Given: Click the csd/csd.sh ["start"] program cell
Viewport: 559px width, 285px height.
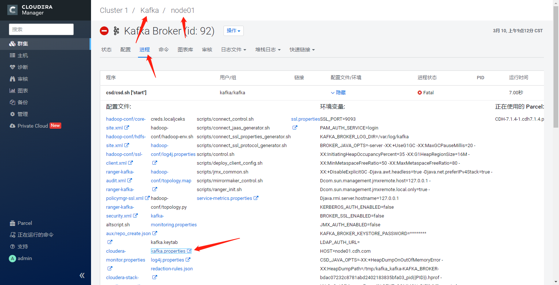Looking at the screenshot, I should point(126,93).
